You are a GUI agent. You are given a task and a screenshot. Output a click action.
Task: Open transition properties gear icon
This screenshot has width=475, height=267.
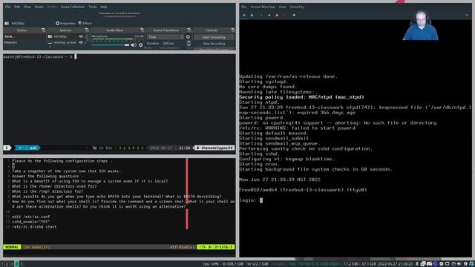point(188,37)
